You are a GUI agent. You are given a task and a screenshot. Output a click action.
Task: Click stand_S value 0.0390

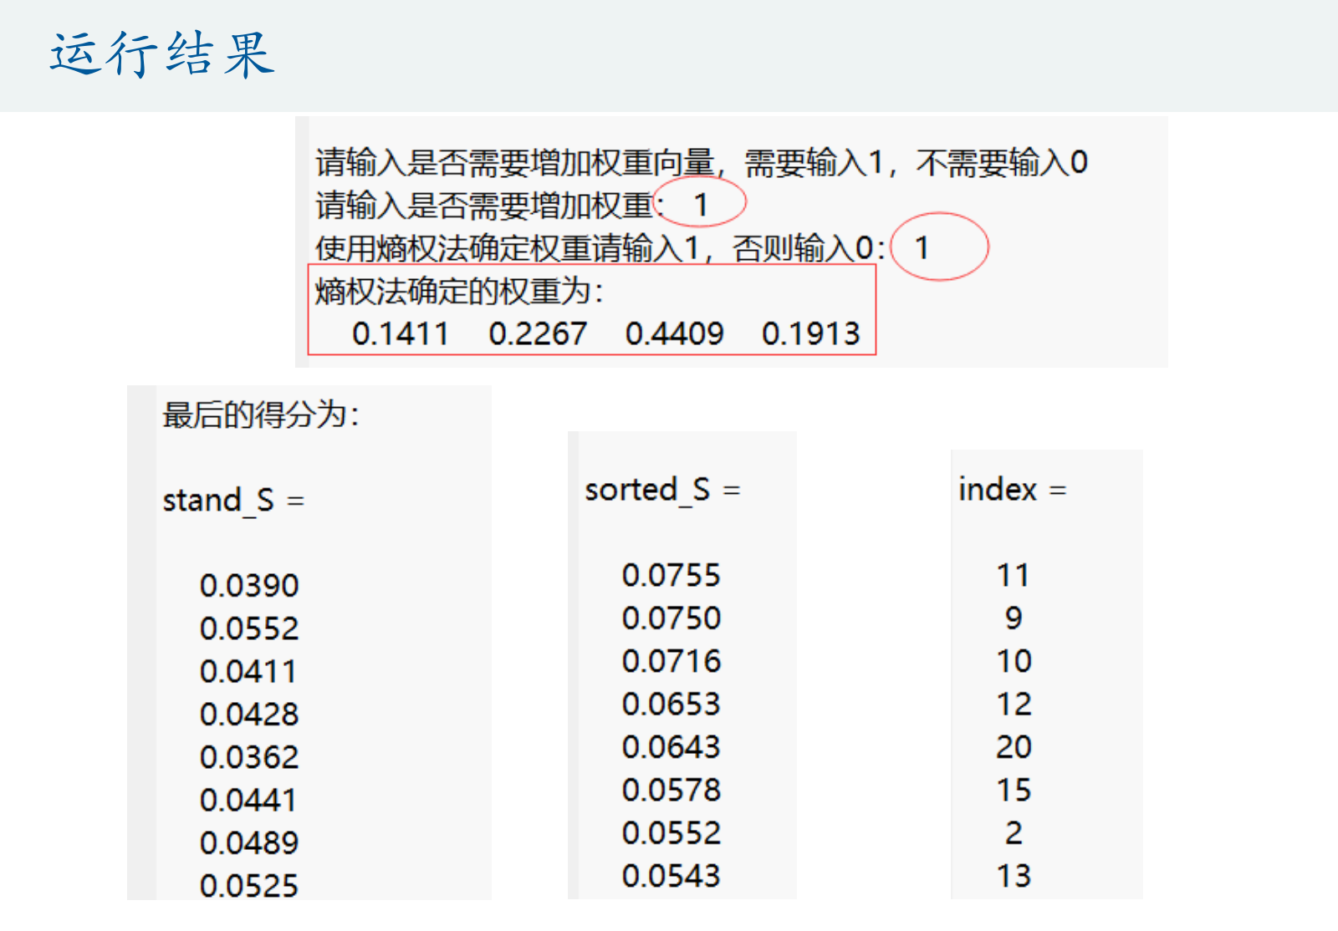click(x=249, y=586)
